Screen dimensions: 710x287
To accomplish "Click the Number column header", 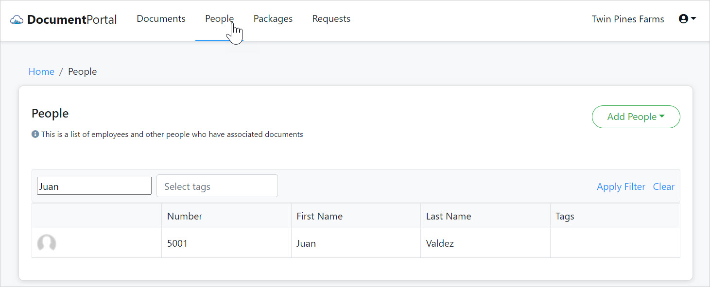I will click(x=185, y=217).
